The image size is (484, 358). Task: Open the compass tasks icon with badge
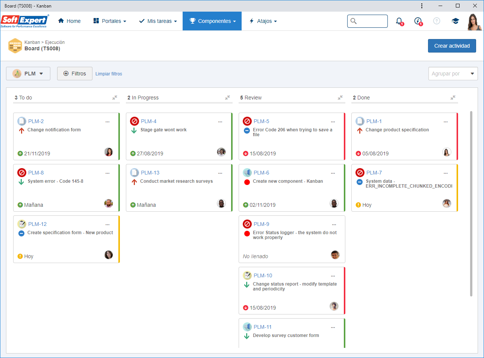tap(418, 21)
